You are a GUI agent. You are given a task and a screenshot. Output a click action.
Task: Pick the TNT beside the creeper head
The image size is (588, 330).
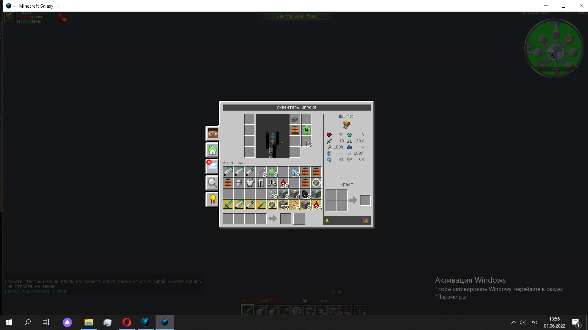coord(295,130)
